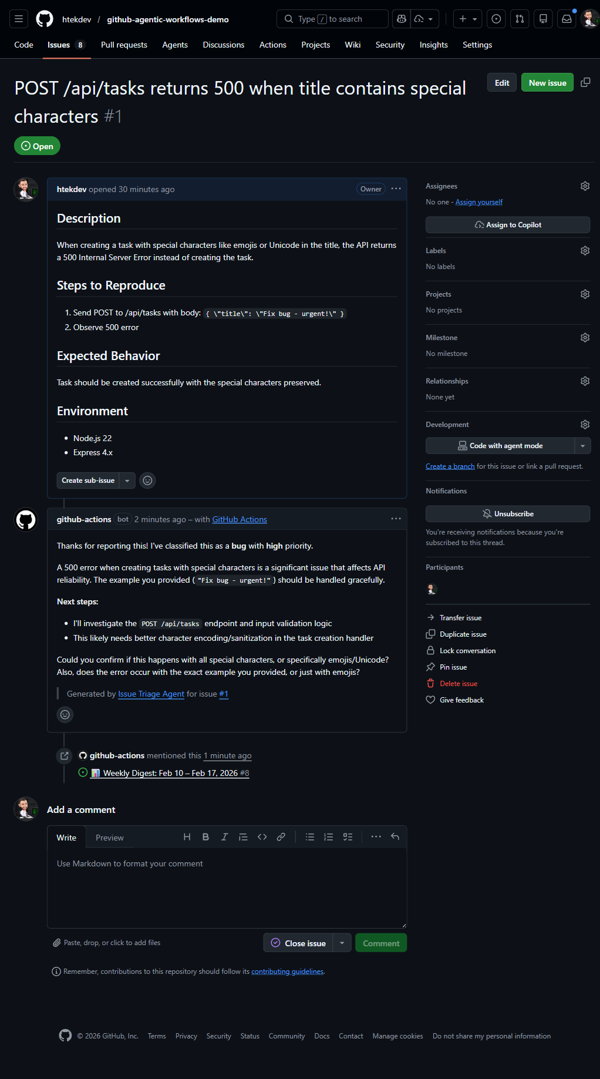This screenshot has height=1079, width=600.
Task: Insert a heading in the comment toolbar
Action: [x=187, y=836]
